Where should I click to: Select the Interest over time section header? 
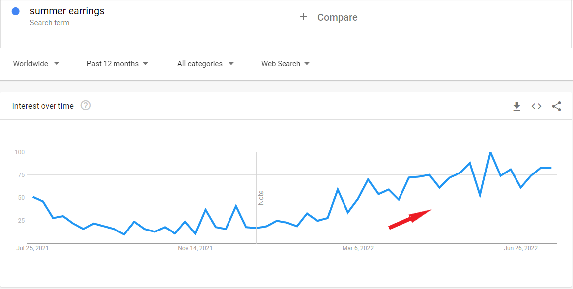click(x=43, y=106)
